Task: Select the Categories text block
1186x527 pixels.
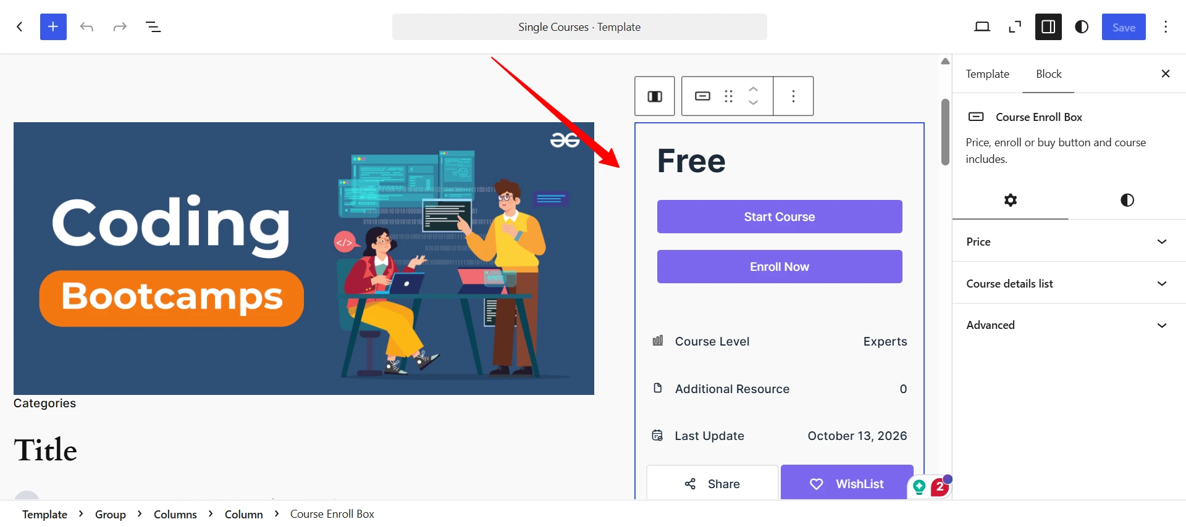Action: click(x=44, y=403)
